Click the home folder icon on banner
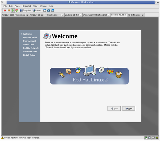This screenshot has height=141, width=160. coord(69,71)
